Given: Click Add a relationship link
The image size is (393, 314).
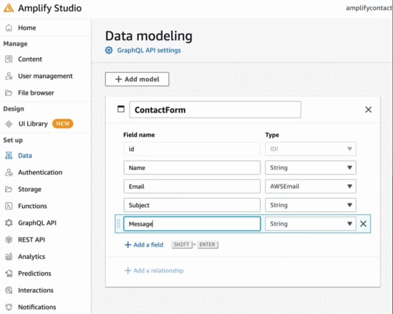Looking at the screenshot, I should coord(154,271).
